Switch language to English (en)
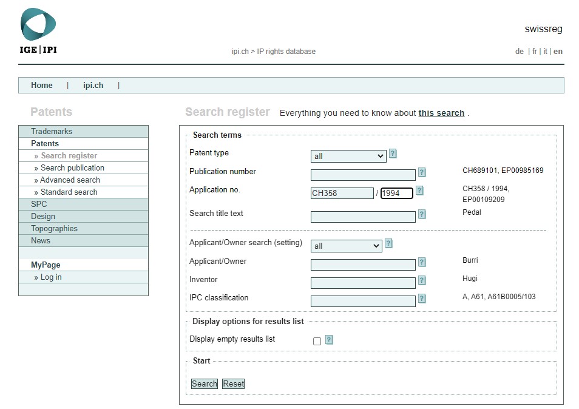This screenshot has width=579, height=409. click(558, 52)
